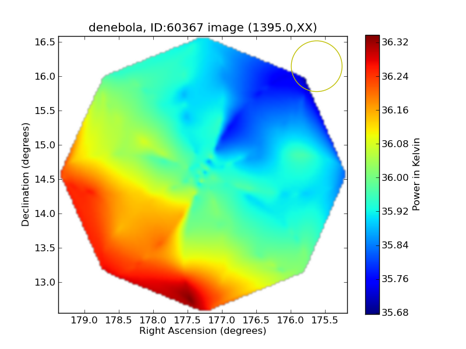Click right ascension tick label 177.0
This screenshot has width=466, height=349.
pyautogui.click(x=222, y=320)
